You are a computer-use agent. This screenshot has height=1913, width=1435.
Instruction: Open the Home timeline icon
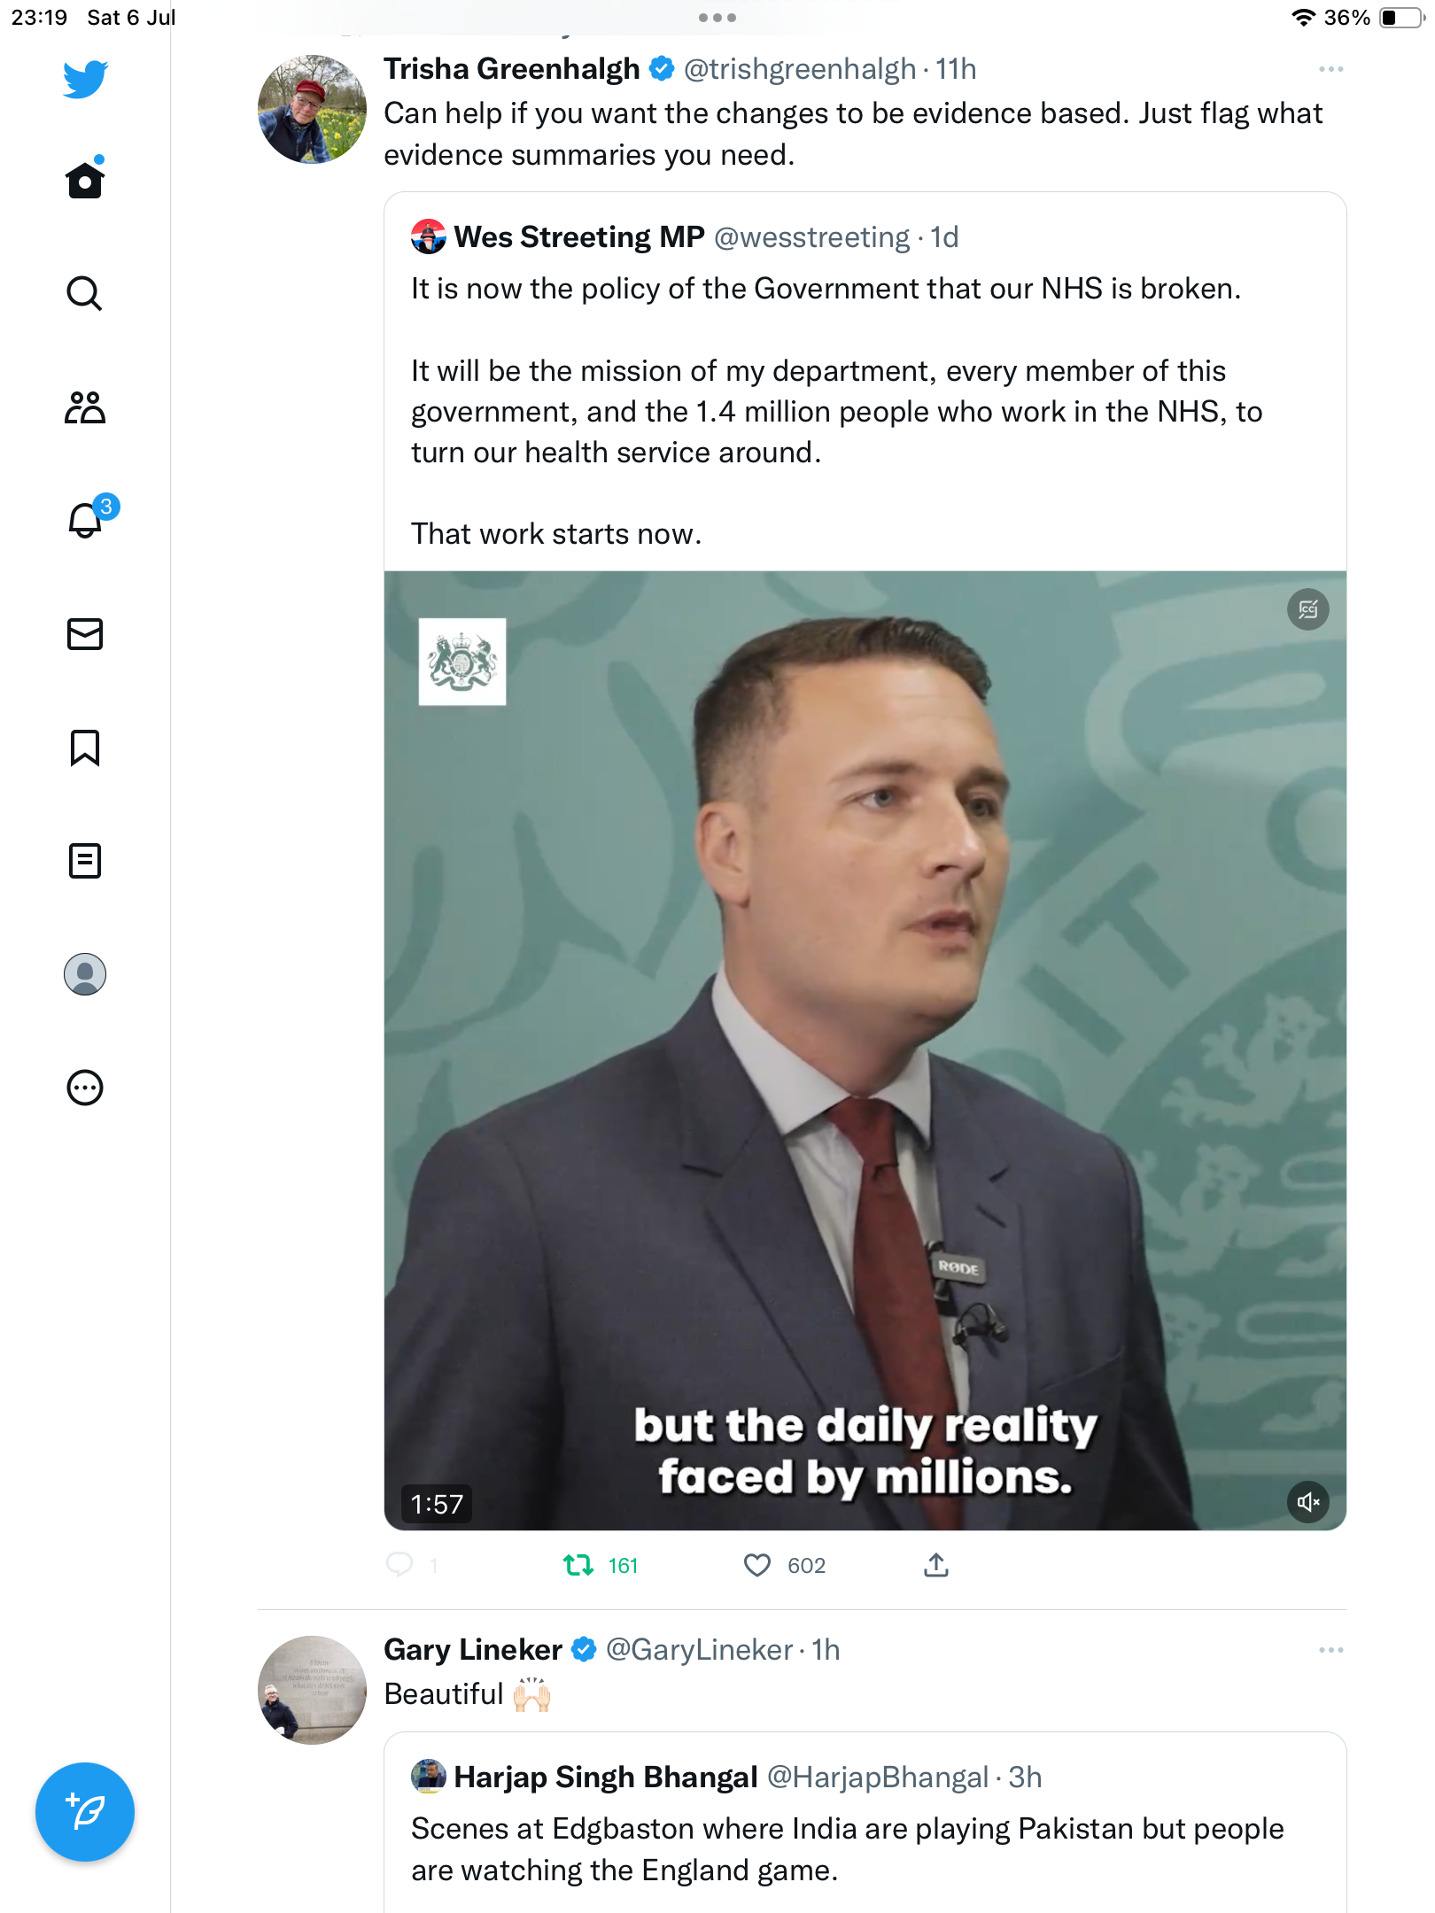coord(85,181)
